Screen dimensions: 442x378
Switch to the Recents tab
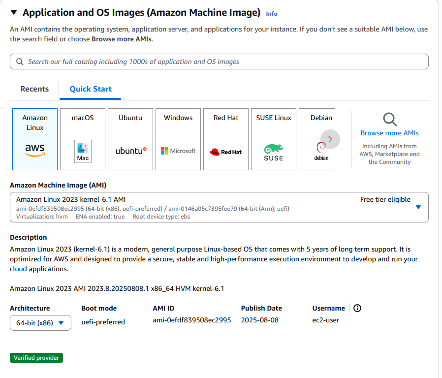34,89
